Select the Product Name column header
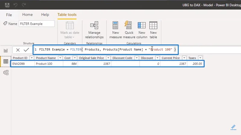 (46, 58)
